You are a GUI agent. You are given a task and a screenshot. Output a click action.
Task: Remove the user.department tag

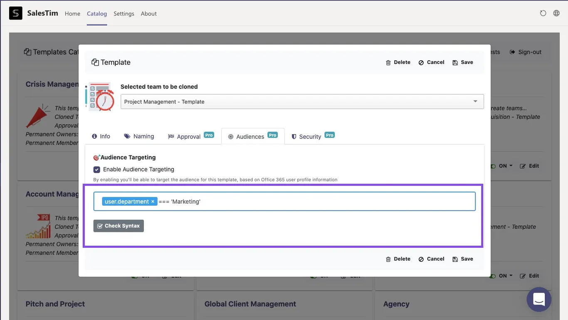153,202
